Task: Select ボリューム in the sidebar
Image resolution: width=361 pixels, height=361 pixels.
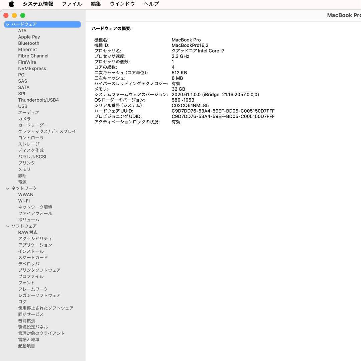Action: click(x=29, y=220)
